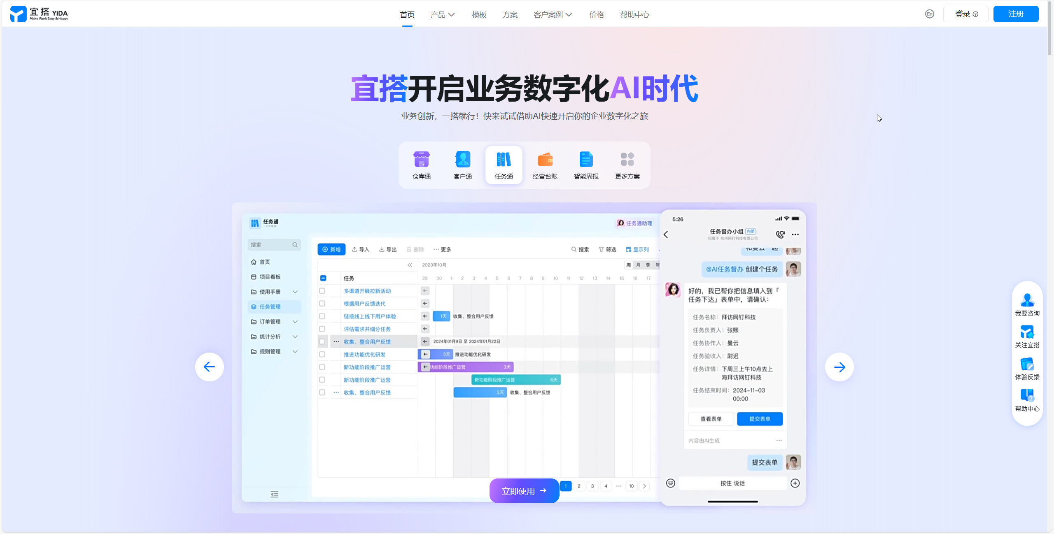Click the phone back arrow in chat header
Screen dimensions: 1054x534
point(666,234)
